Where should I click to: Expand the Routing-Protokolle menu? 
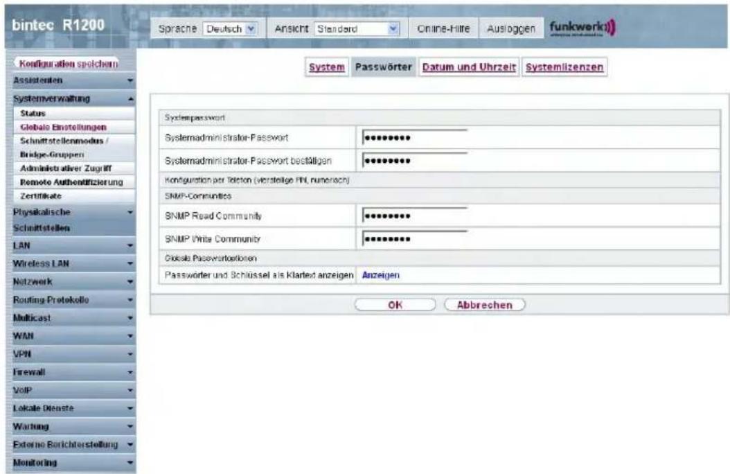tap(72, 300)
